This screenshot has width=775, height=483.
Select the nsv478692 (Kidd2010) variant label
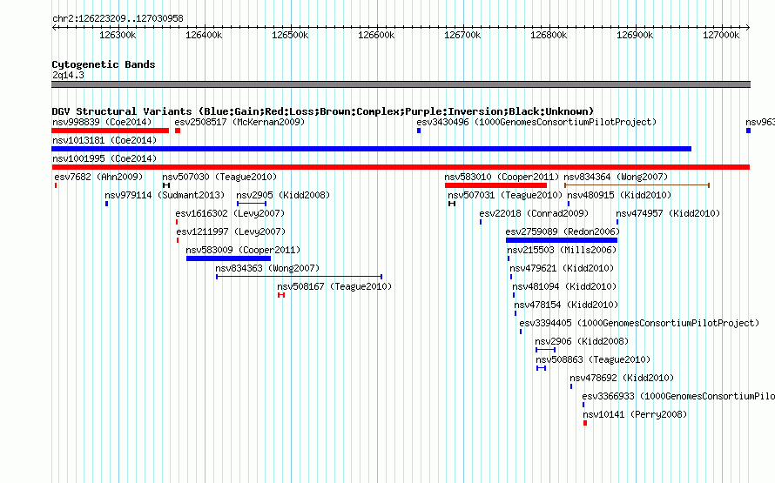(x=622, y=378)
